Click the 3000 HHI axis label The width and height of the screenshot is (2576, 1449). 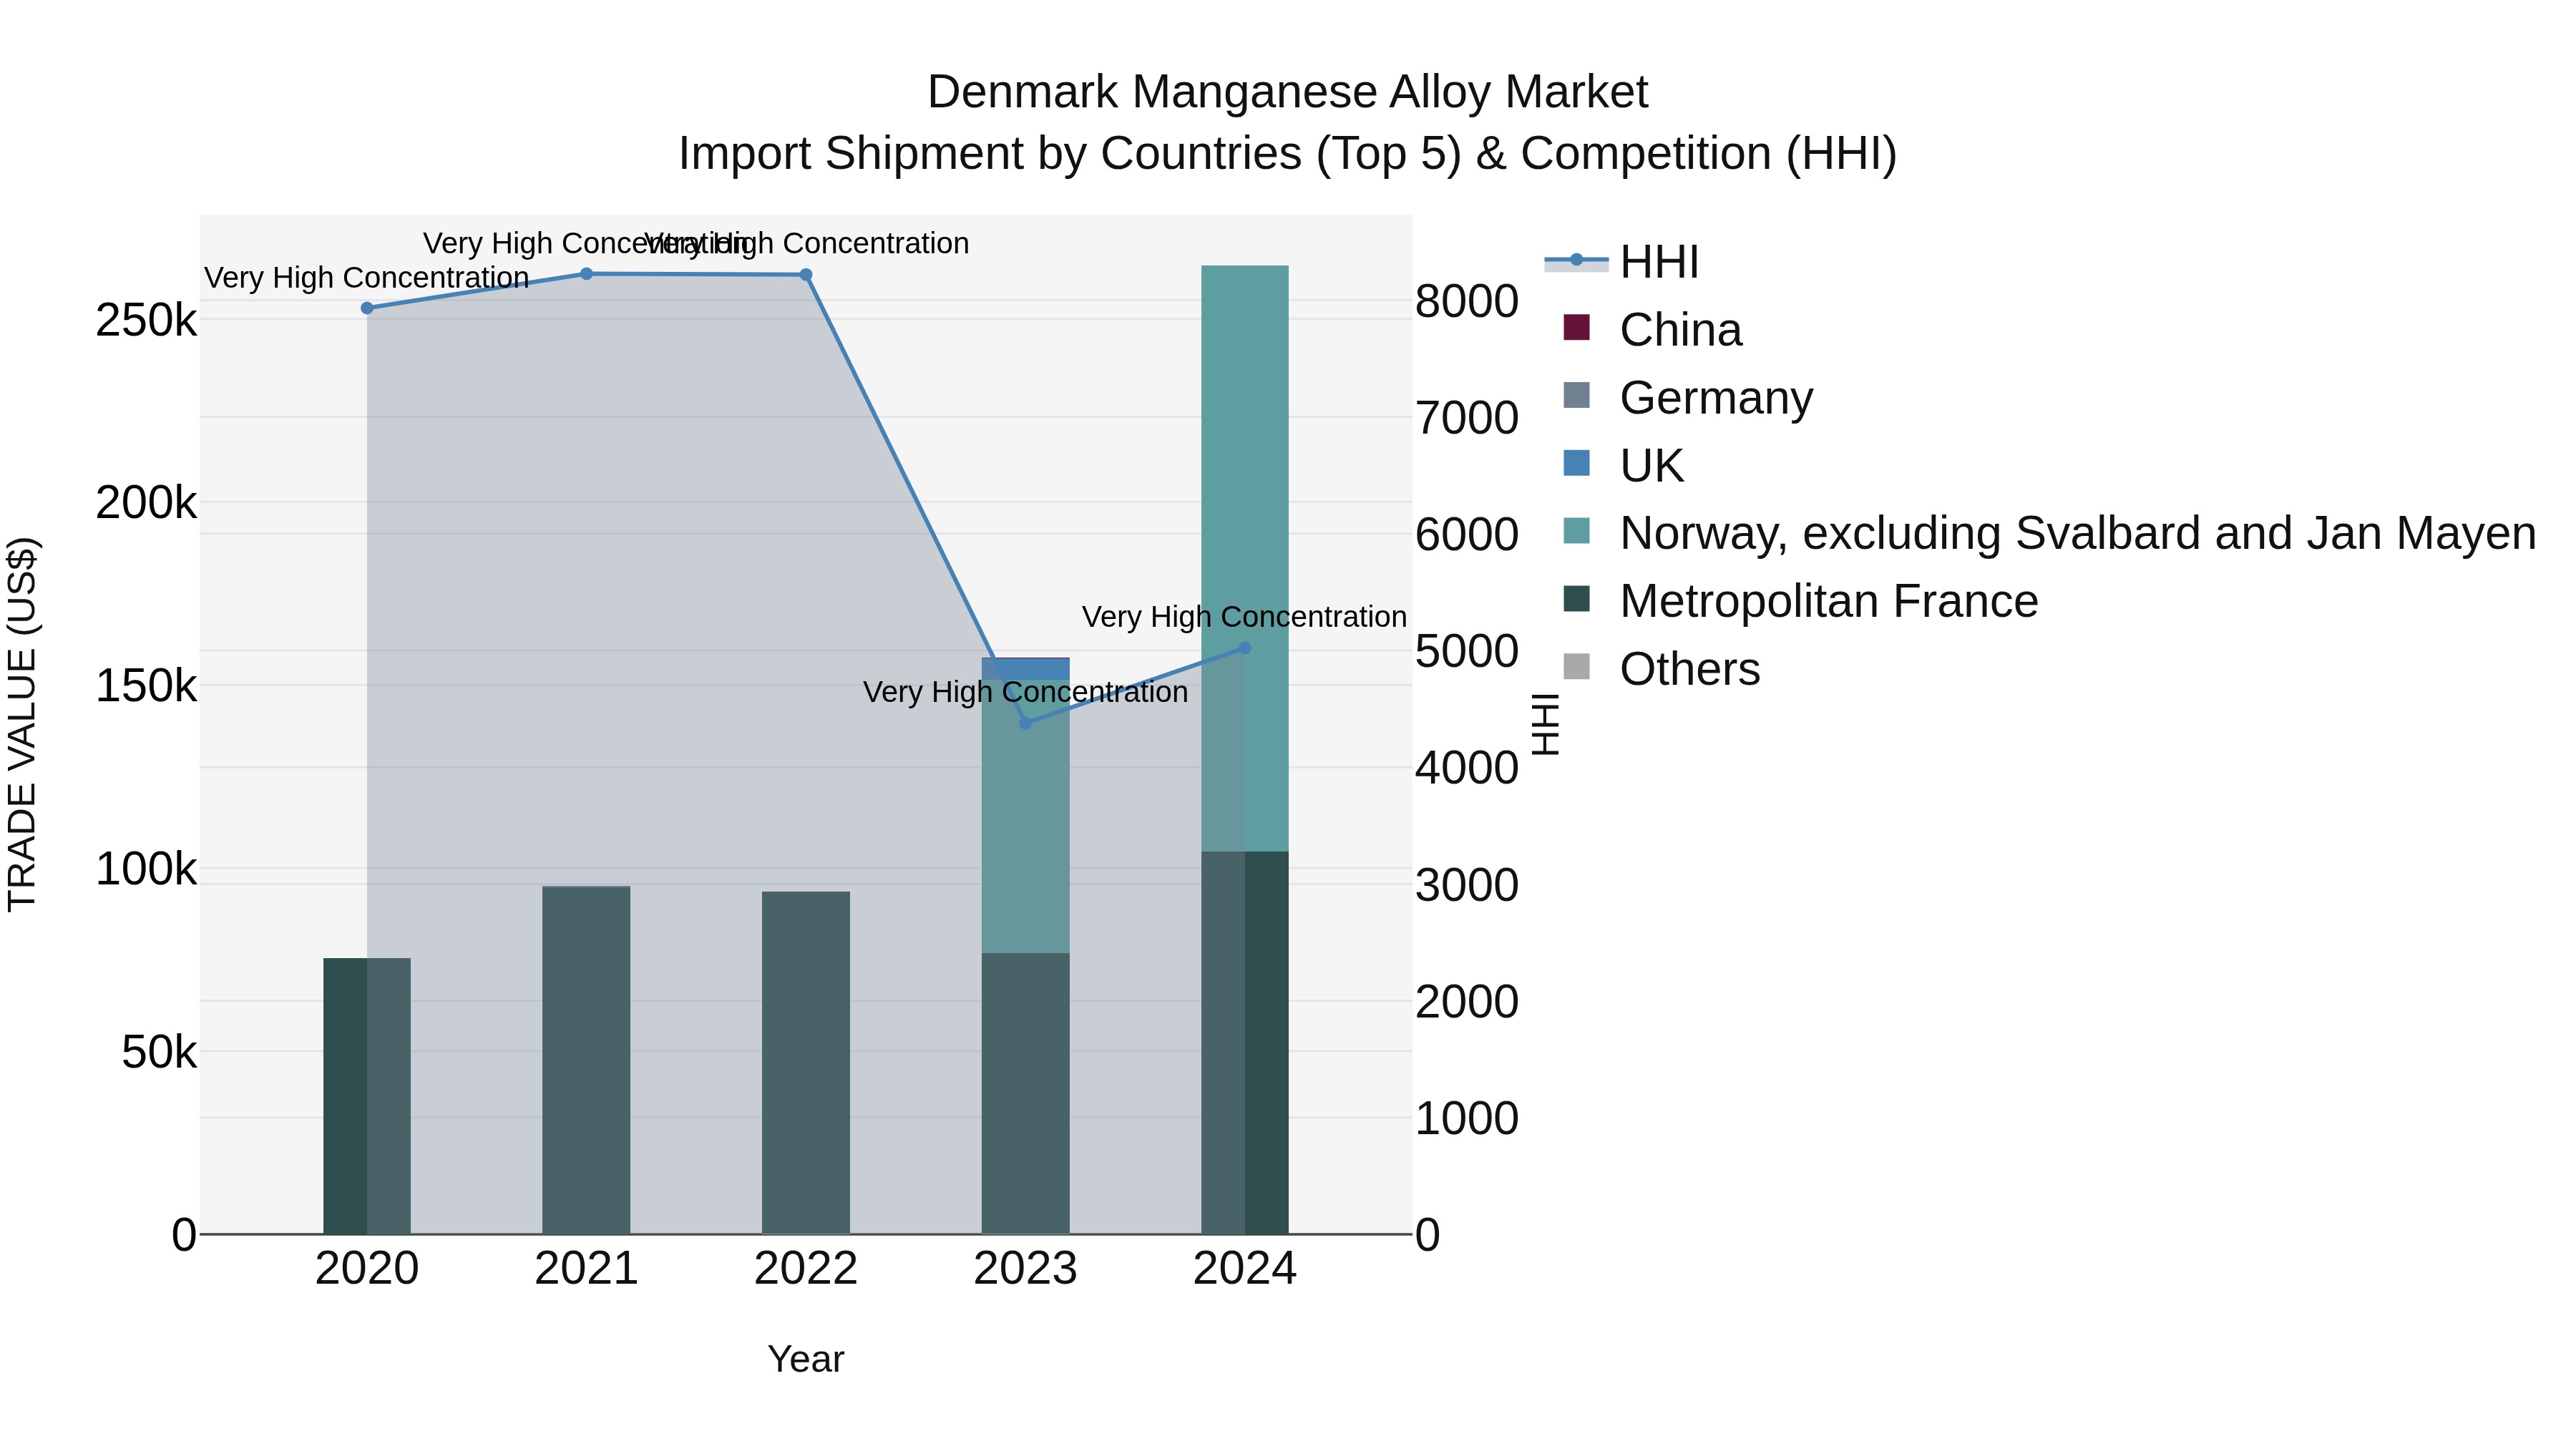pyautogui.click(x=1467, y=885)
